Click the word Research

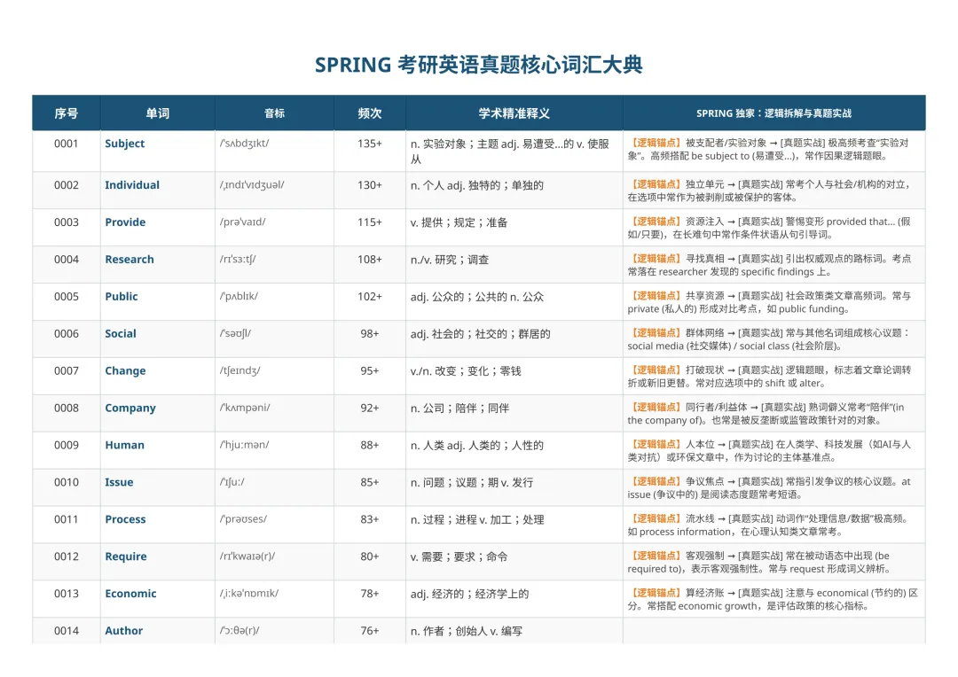click(x=130, y=260)
